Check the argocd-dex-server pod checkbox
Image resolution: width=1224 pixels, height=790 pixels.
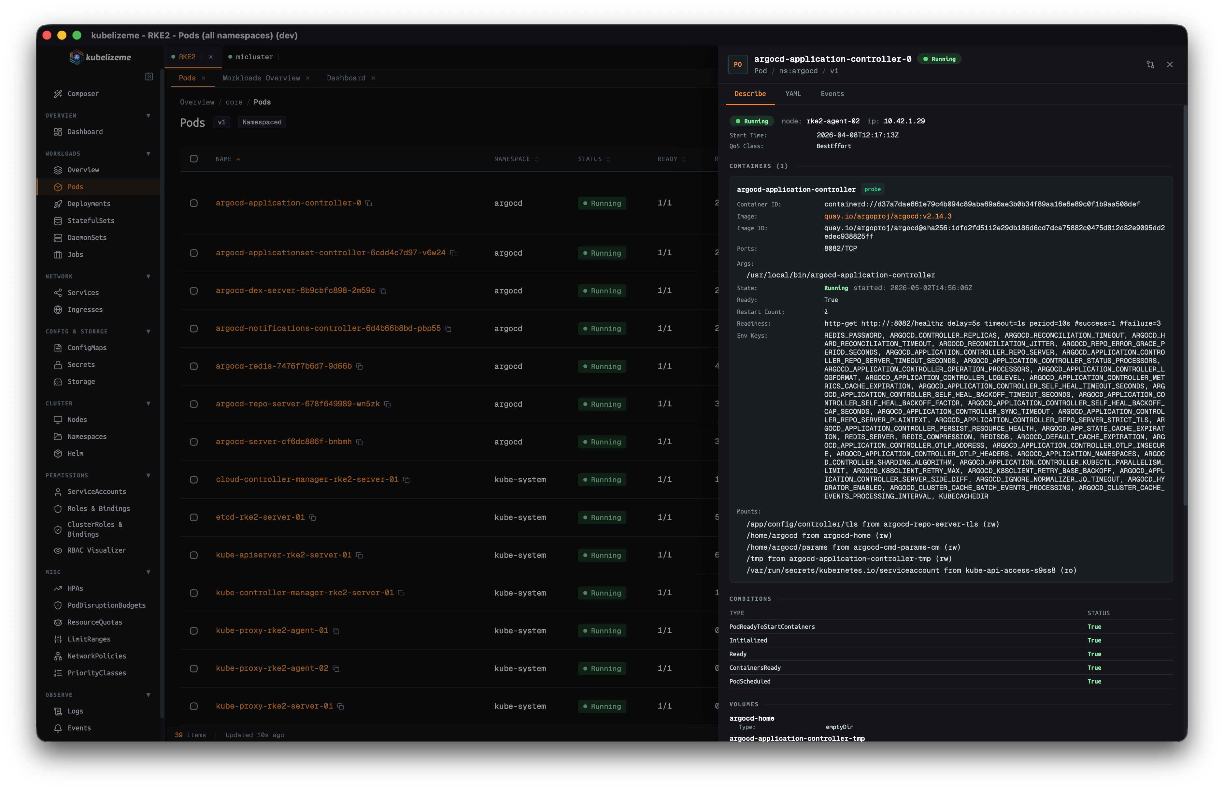(x=194, y=291)
